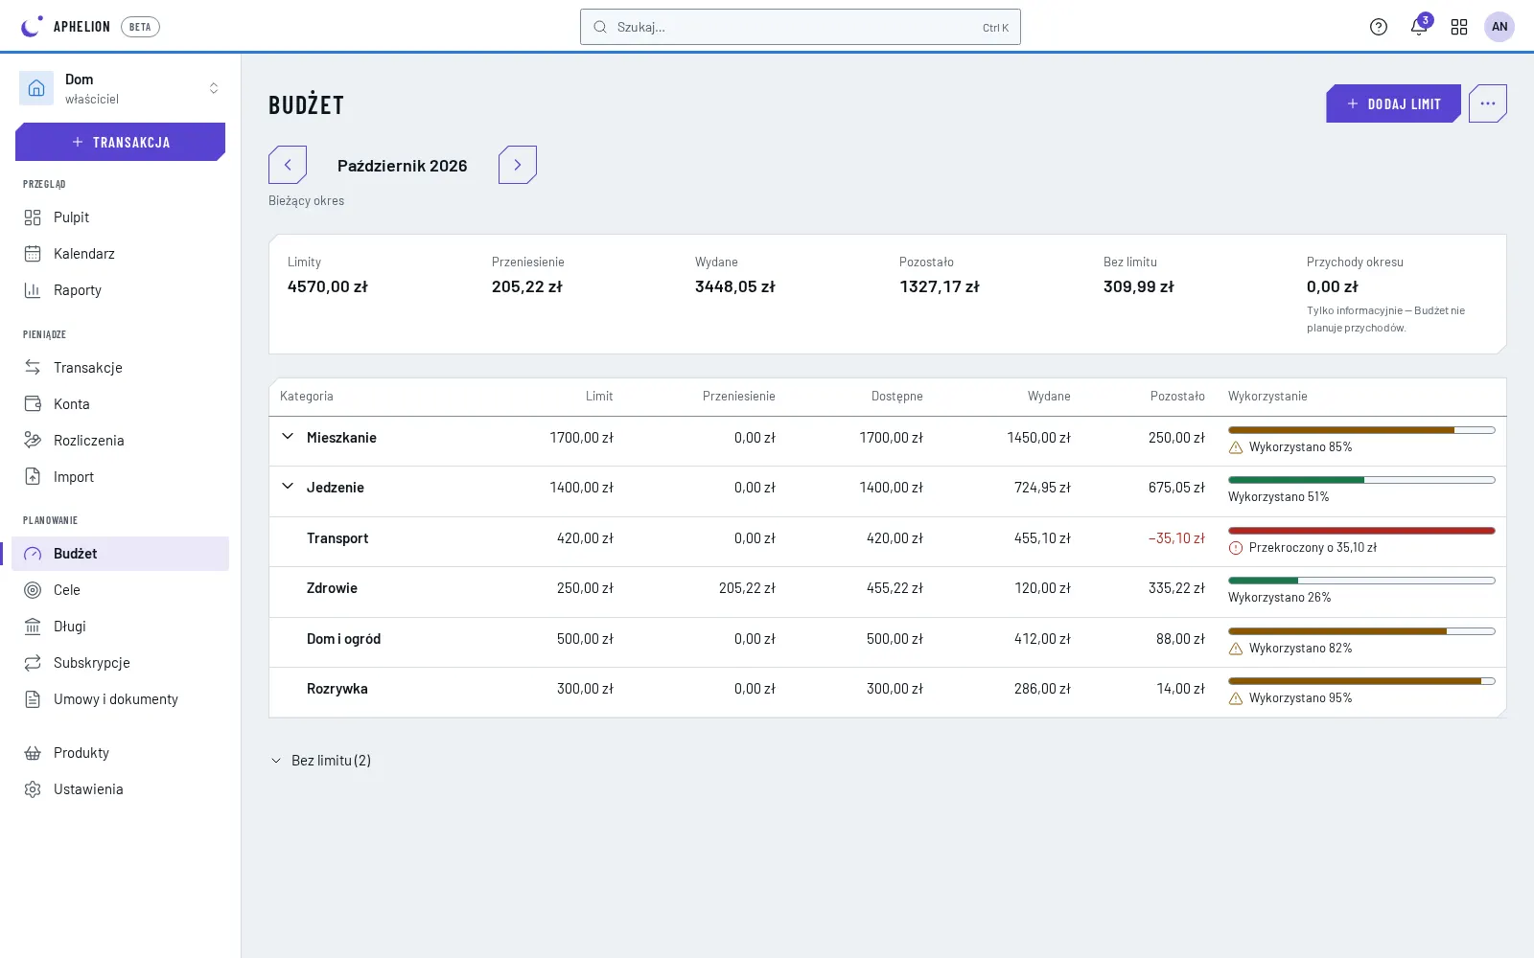The width and height of the screenshot is (1534, 958).
Task: Focus the Szukaj search field
Action: point(801,27)
